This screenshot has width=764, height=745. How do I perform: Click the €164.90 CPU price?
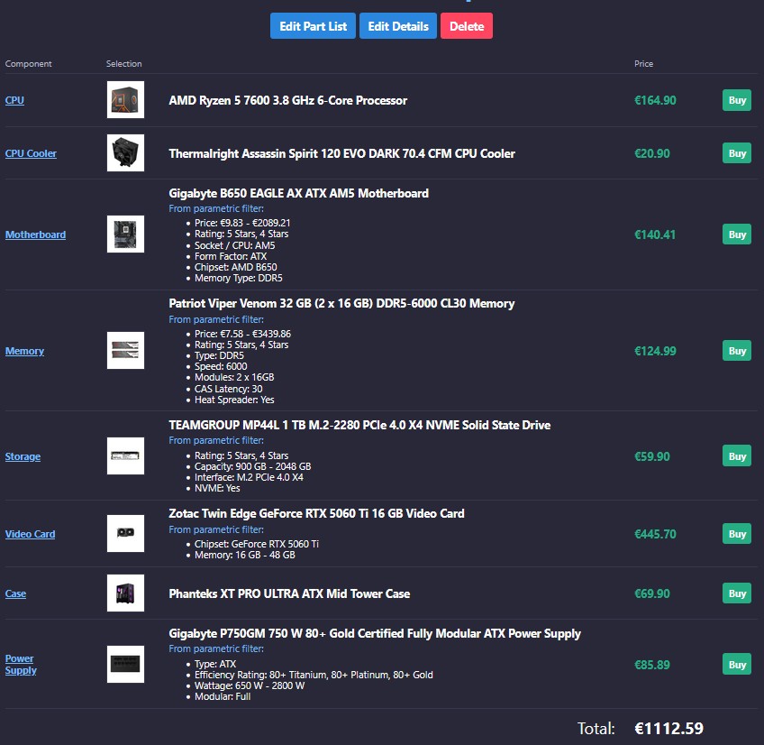click(x=655, y=100)
